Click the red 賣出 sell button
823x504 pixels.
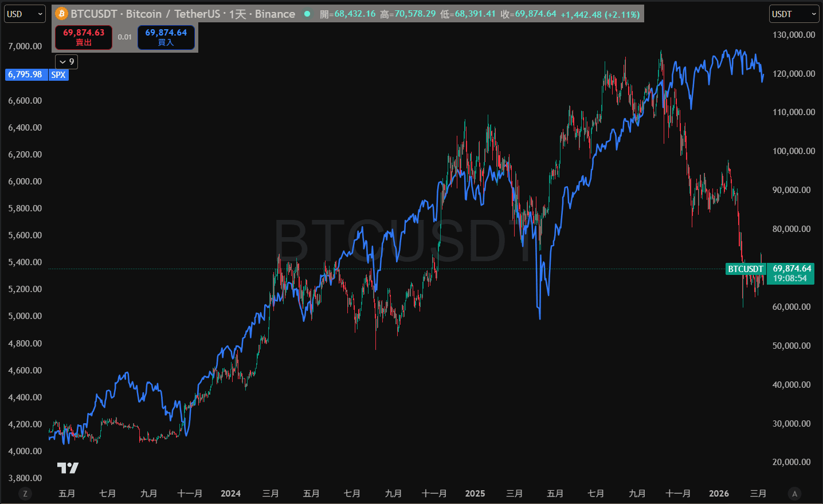click(x=83, y=37)
